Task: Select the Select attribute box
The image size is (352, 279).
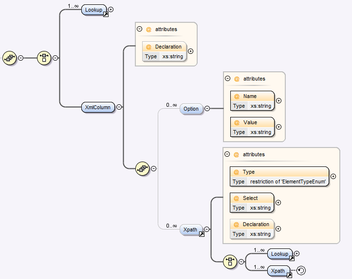Action: [x=252, y=203]
